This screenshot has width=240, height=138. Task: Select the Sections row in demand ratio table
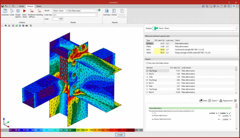tap(191, 43)
